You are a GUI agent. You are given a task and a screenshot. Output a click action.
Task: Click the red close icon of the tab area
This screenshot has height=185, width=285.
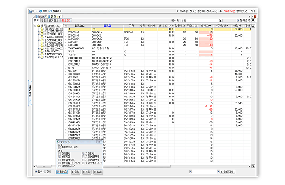tap(255, 16)
